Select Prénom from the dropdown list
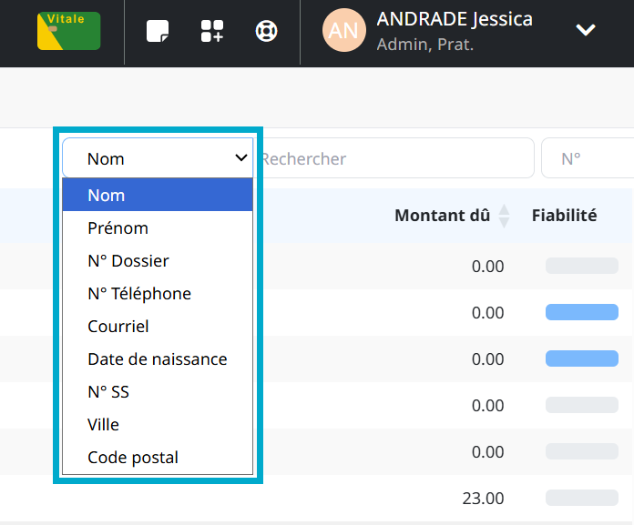This screenshot has width=634, height=525. coord(118,228)
